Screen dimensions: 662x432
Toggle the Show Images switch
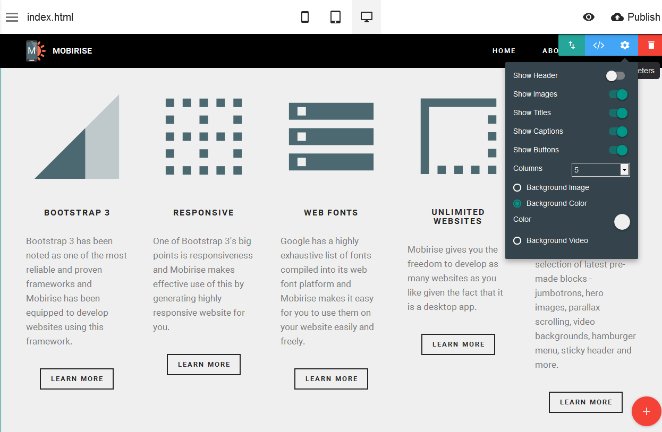(618, 94)
